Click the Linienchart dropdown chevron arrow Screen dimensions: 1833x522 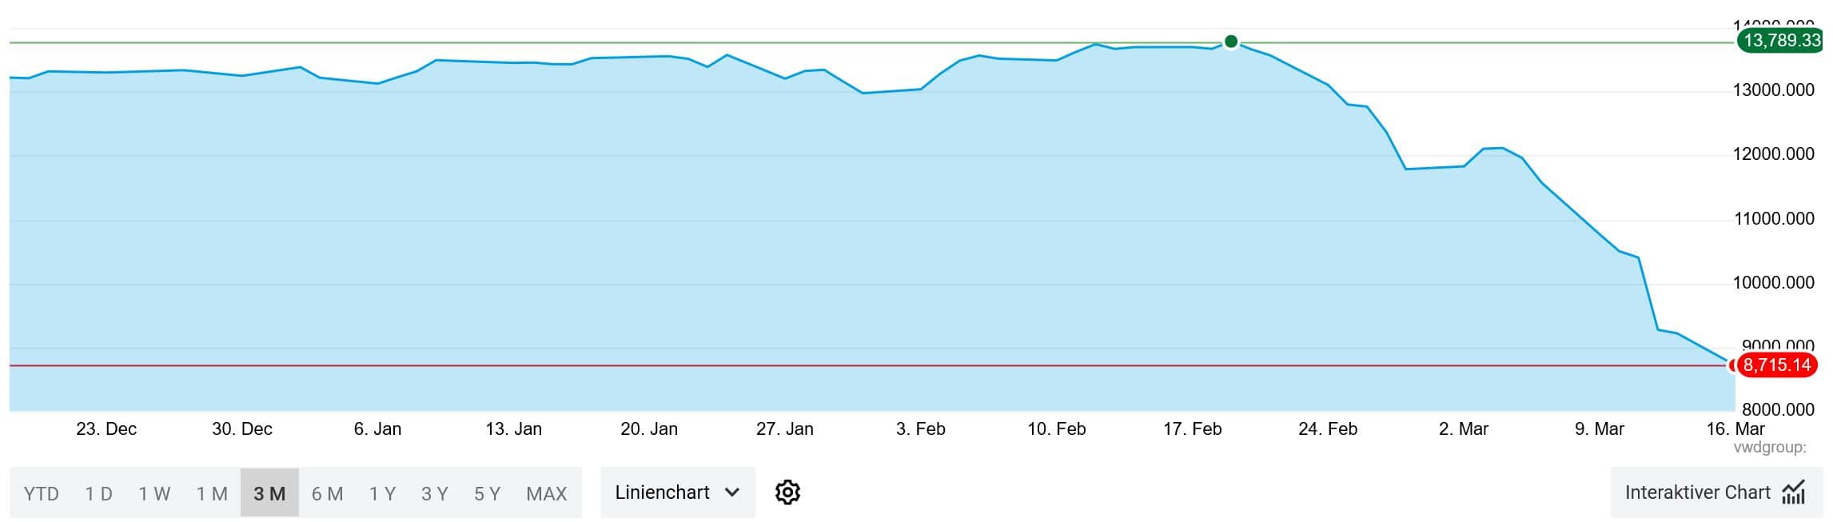click(x=731, y=492)
